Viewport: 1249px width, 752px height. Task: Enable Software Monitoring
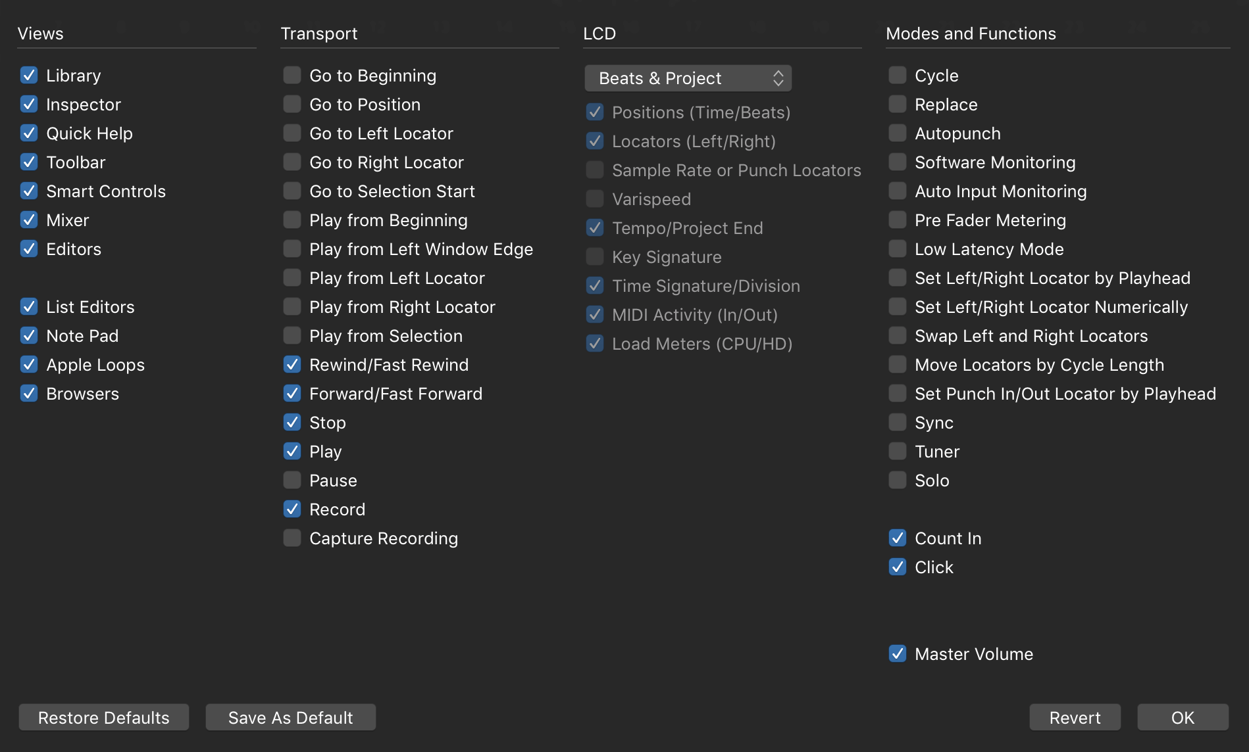(897, 162)
